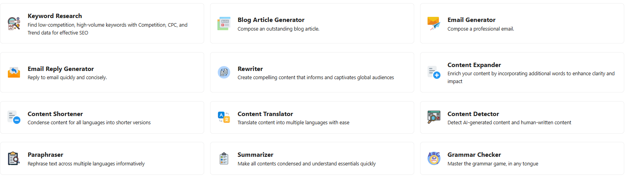Click the Content Translator language icon
Screen dimensions: 627x176
pos(224,117)
